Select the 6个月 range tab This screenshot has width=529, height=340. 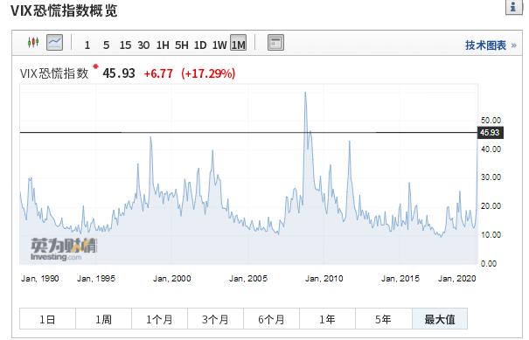click(x=272, y=319)
